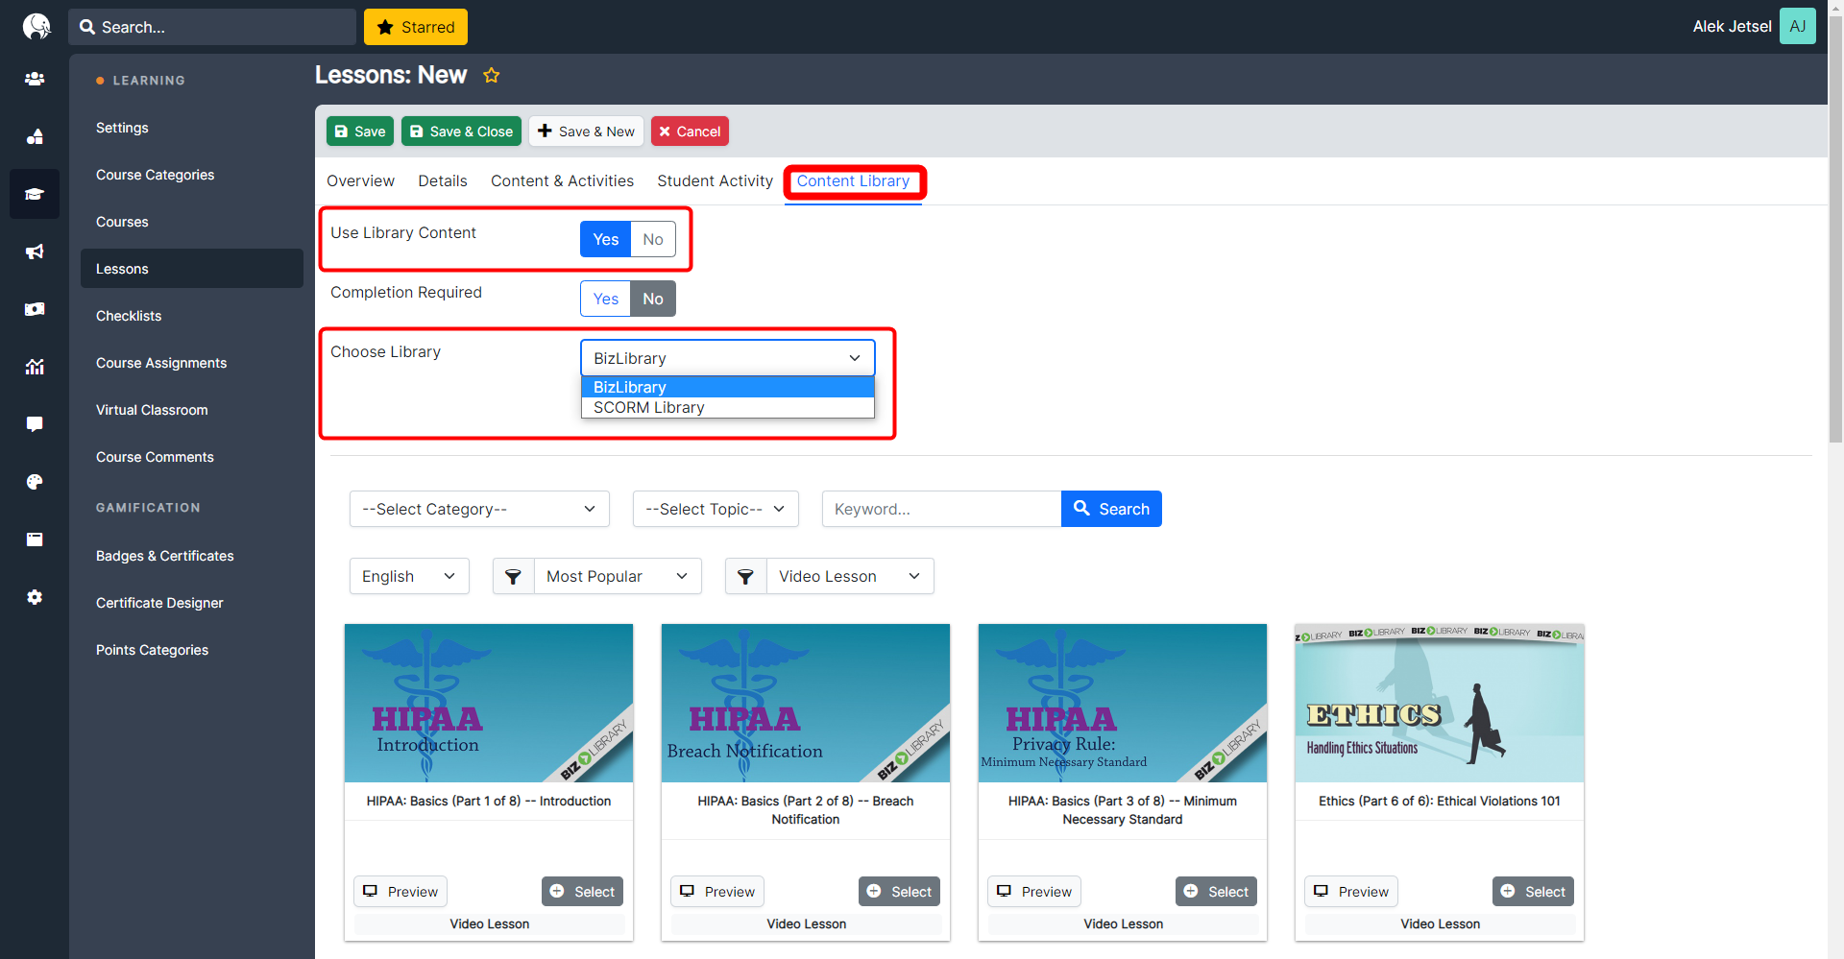Open the gear settings sidebar icon
The height and width of the screenshot is (959, 1844).
[35, 597]
